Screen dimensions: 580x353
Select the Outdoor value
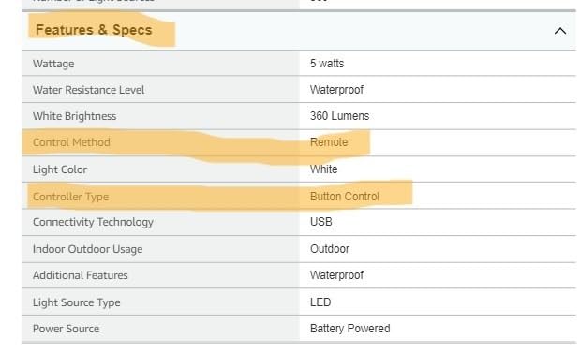329,249
